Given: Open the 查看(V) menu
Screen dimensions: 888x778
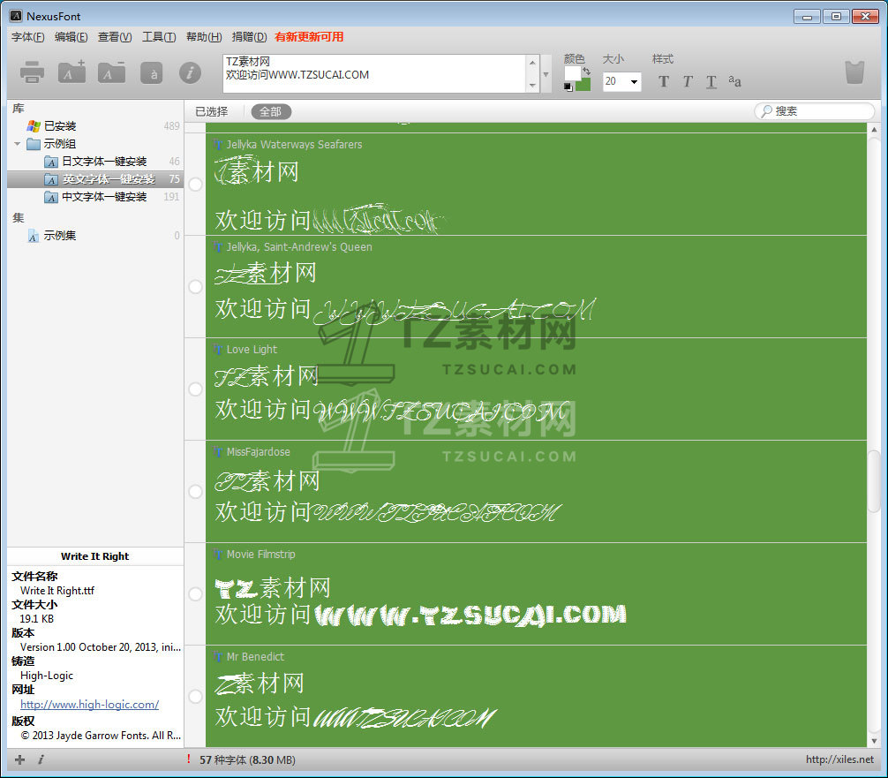Looking at the screenshot, I should click(115, 37).
